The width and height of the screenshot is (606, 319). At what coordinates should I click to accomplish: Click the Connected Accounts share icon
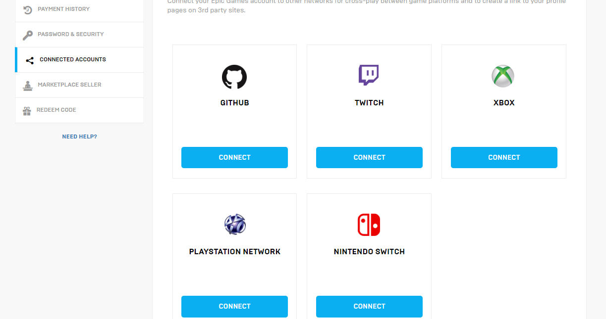coord(30,60)
